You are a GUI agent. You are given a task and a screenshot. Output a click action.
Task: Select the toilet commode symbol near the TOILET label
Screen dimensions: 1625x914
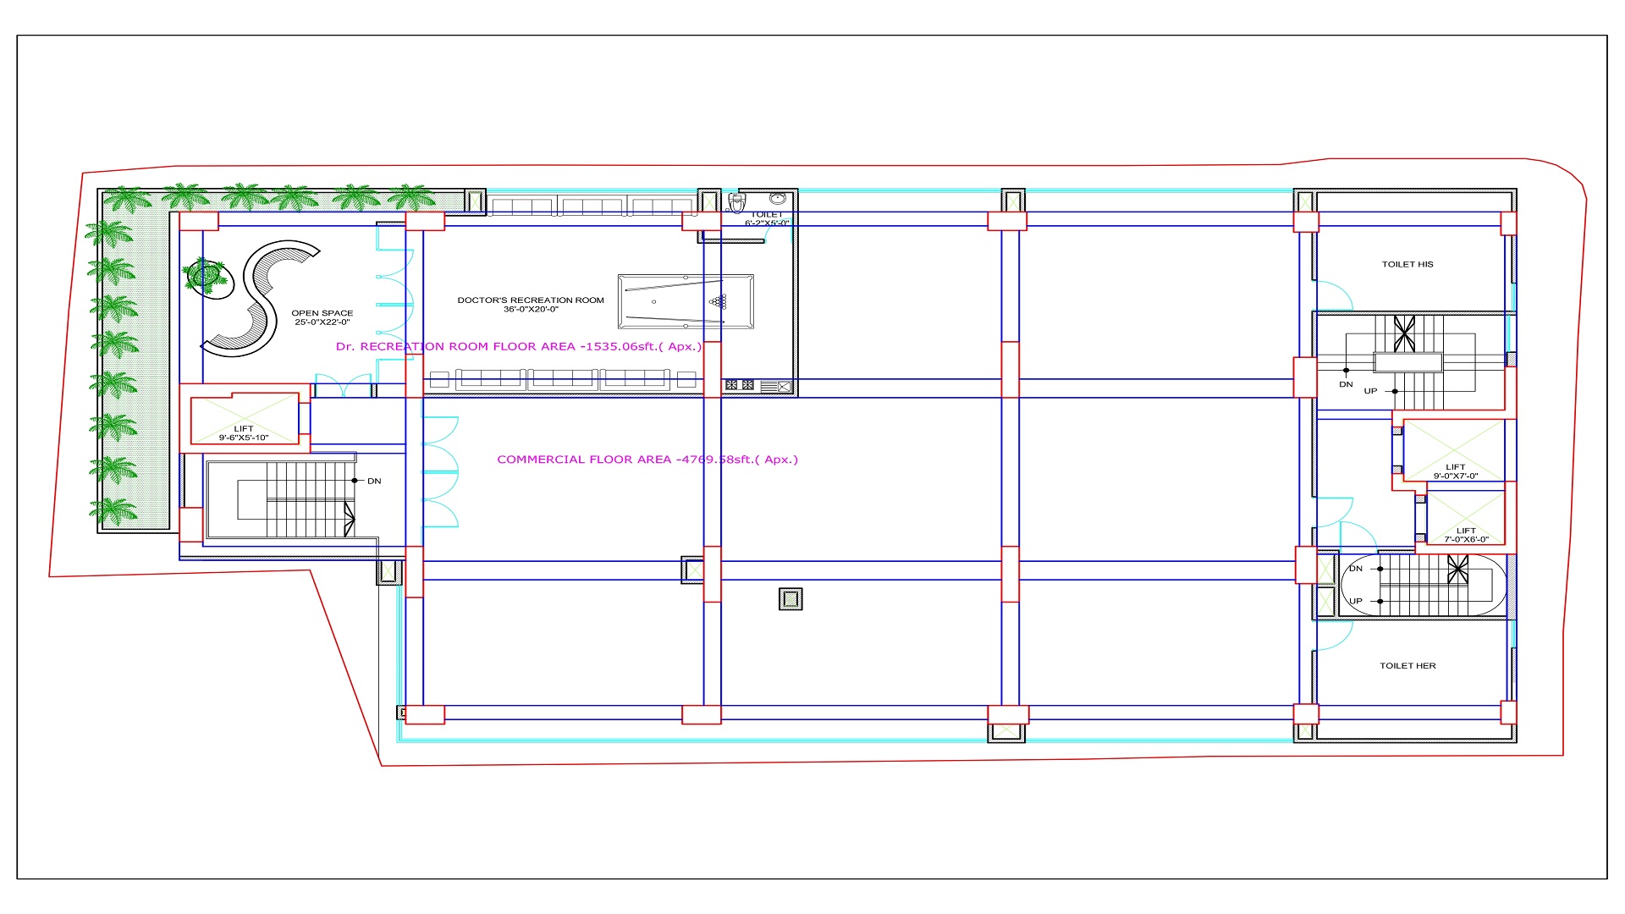coord(736,202)
